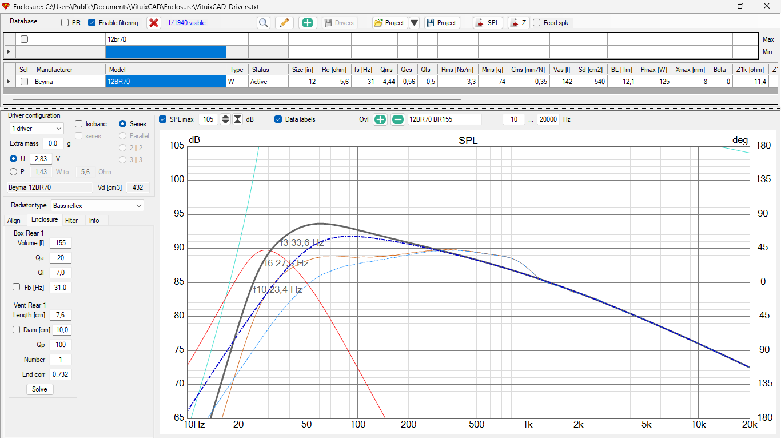
Task: Check the vent Diam [cm] checkbox
Action: tap(16, 330)
